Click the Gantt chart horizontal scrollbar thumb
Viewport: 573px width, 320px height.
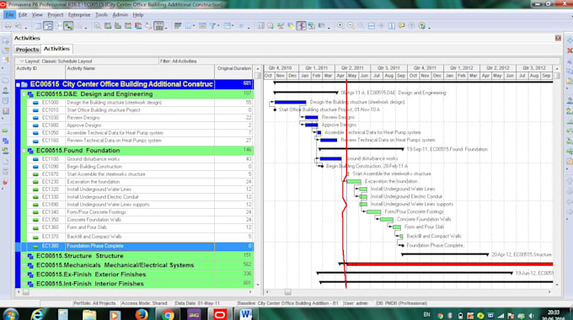coord(288,292)
